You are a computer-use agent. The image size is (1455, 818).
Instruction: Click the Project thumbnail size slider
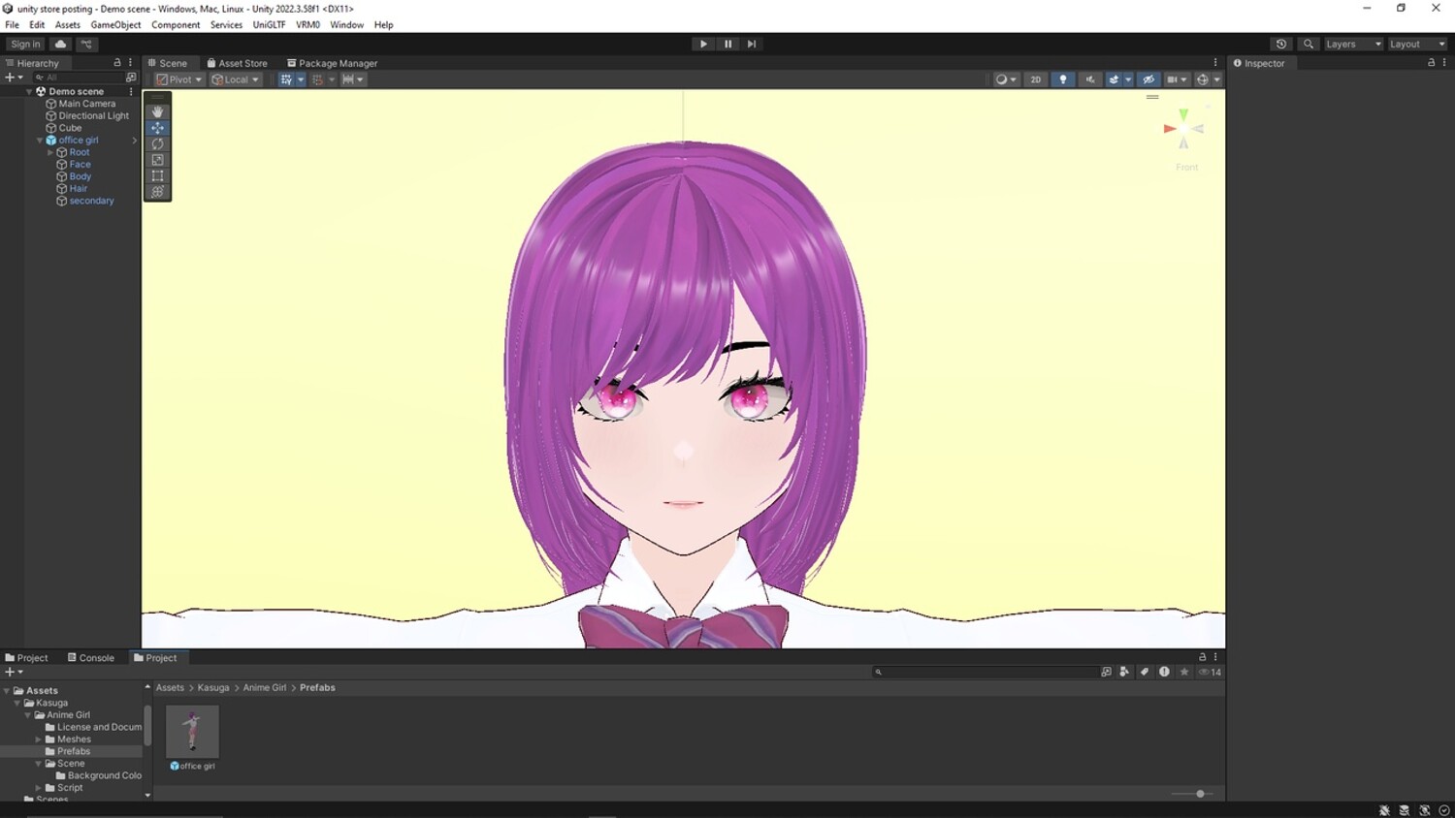coord(1192,794)
